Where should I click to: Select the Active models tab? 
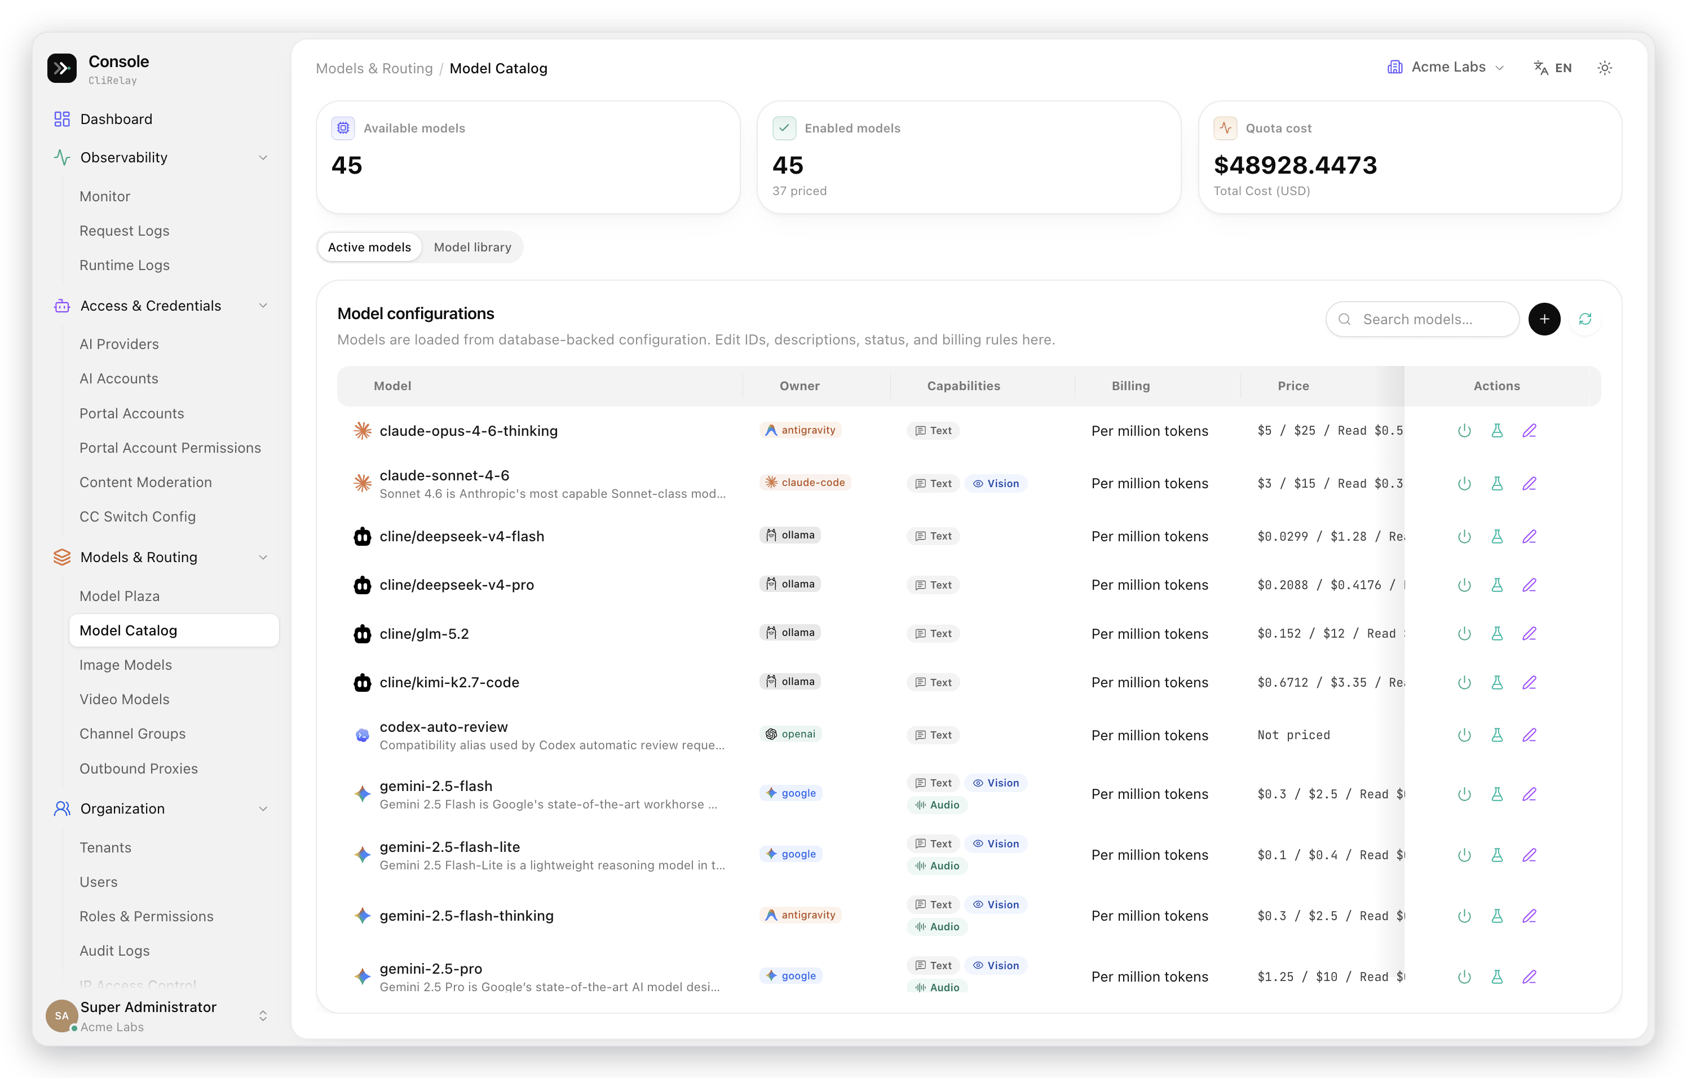click(x=369, y=248)
